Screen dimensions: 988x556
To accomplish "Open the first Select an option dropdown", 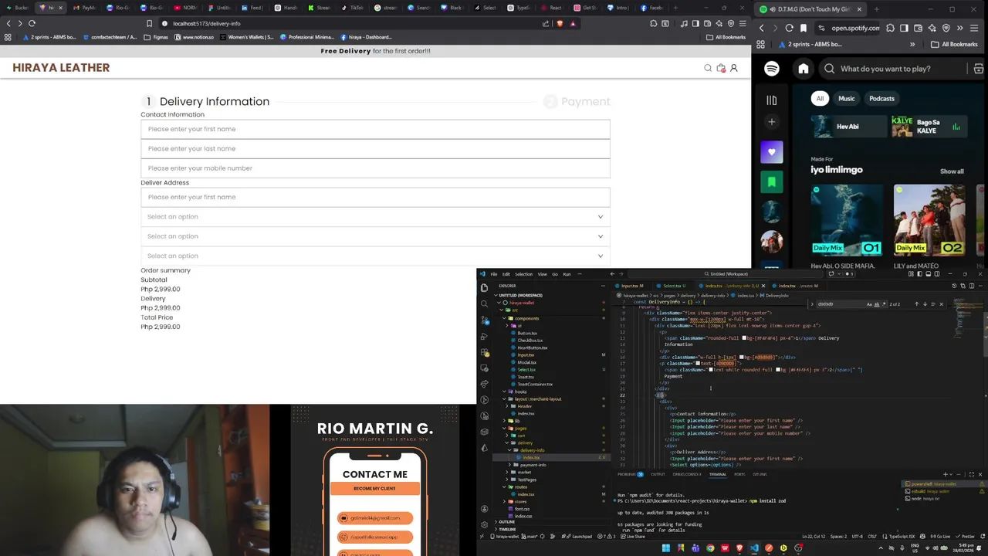I will tap(375, 216).
